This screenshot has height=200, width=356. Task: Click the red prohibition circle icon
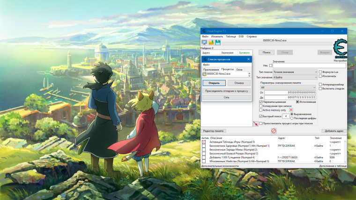pyautogui.click(x=274, y=131)
